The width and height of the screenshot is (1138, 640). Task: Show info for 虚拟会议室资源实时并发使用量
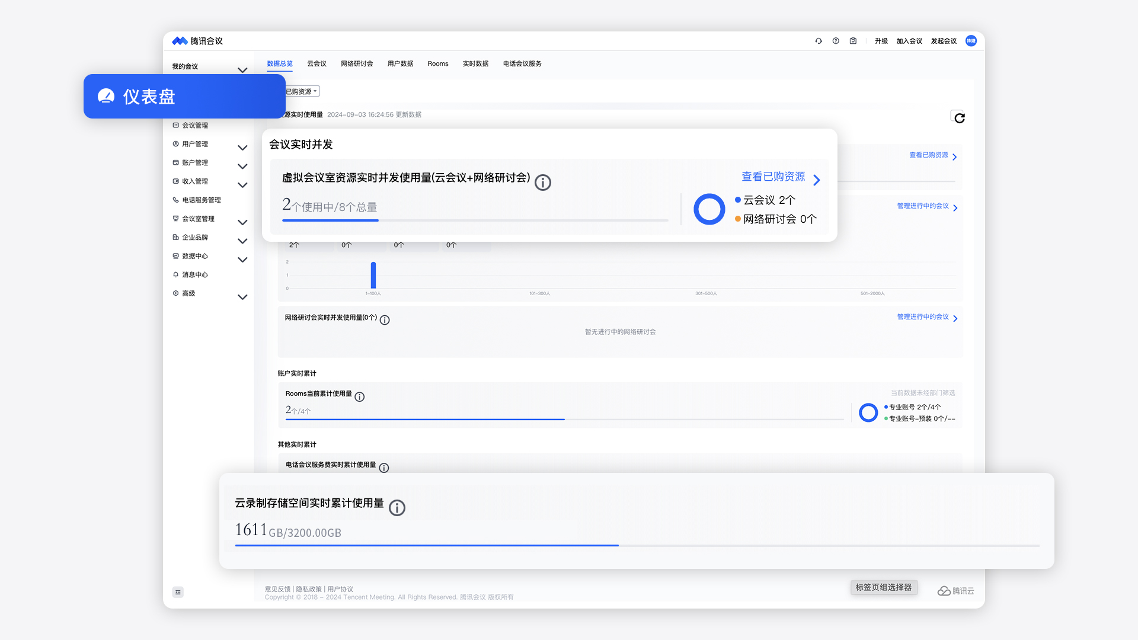(543, 183)
